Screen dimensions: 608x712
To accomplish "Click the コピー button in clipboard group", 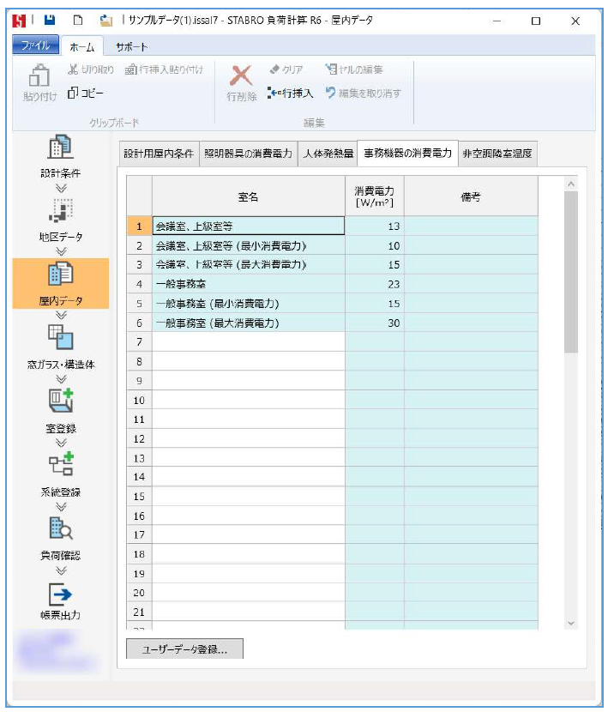I will pos(86,93).
